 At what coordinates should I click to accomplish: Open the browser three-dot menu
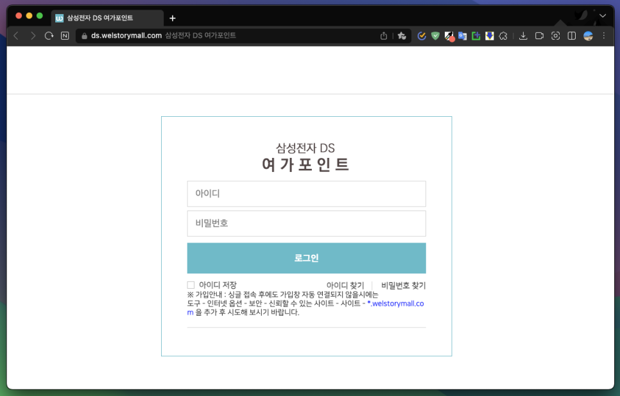coord(604,36)
